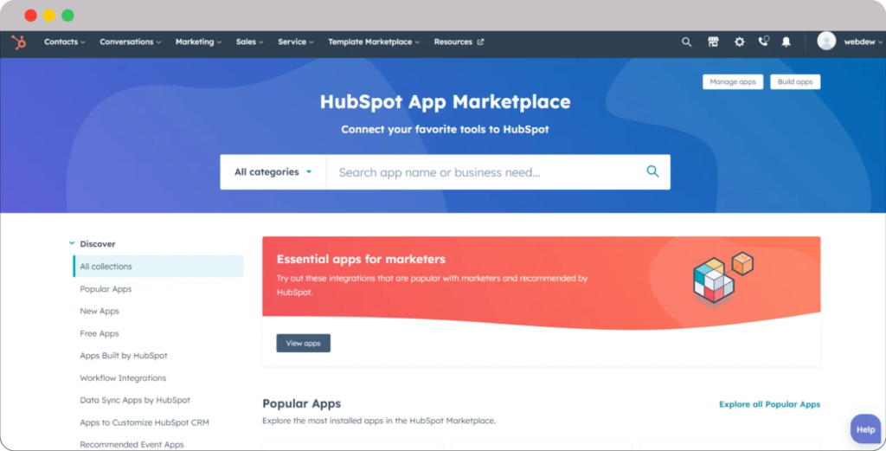
Task: Select Data Sync Apps by HubSpot
Action: click(x=135, y=400)
